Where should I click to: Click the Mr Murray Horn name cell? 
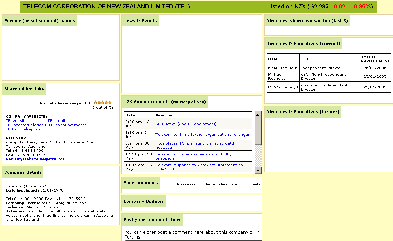click(283, 68)
